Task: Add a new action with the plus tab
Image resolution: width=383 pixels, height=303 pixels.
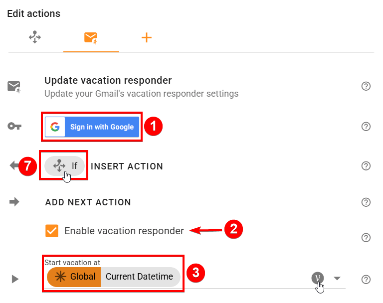Action: (146, 38)
